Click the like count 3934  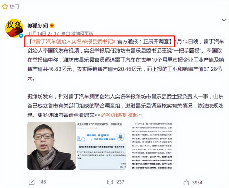(x=197, y=183)
